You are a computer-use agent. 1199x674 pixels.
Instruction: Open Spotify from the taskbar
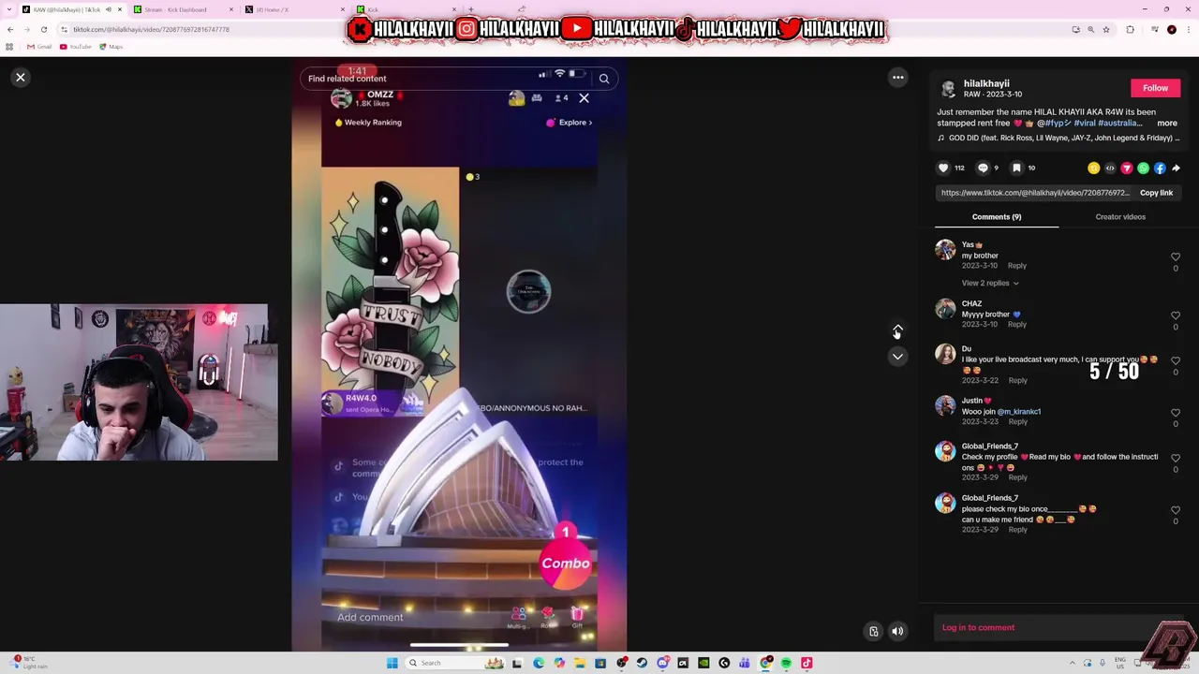click(785, 663)
